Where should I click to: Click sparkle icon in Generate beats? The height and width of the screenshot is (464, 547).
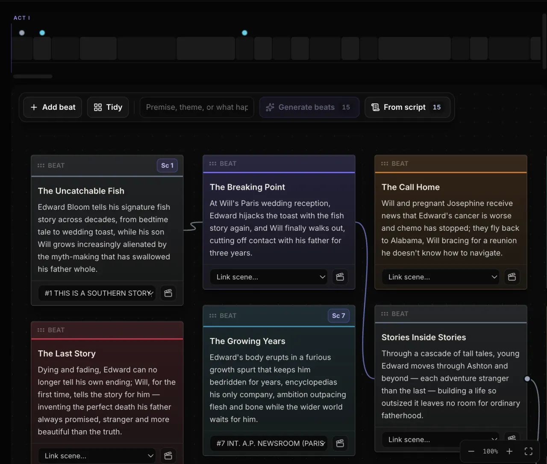click(270, 107)
